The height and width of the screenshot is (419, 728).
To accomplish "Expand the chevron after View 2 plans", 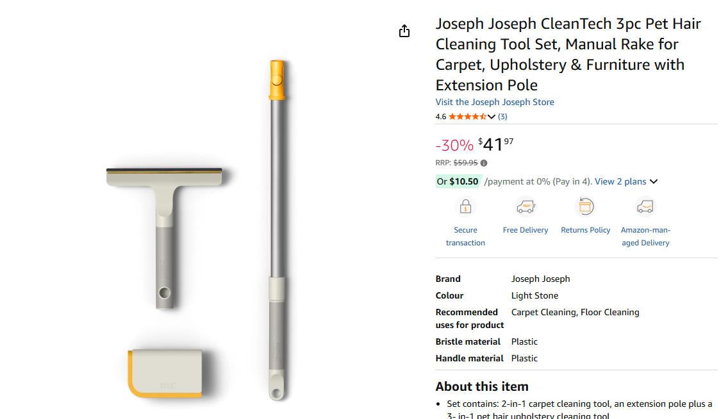I will (654, 182).
